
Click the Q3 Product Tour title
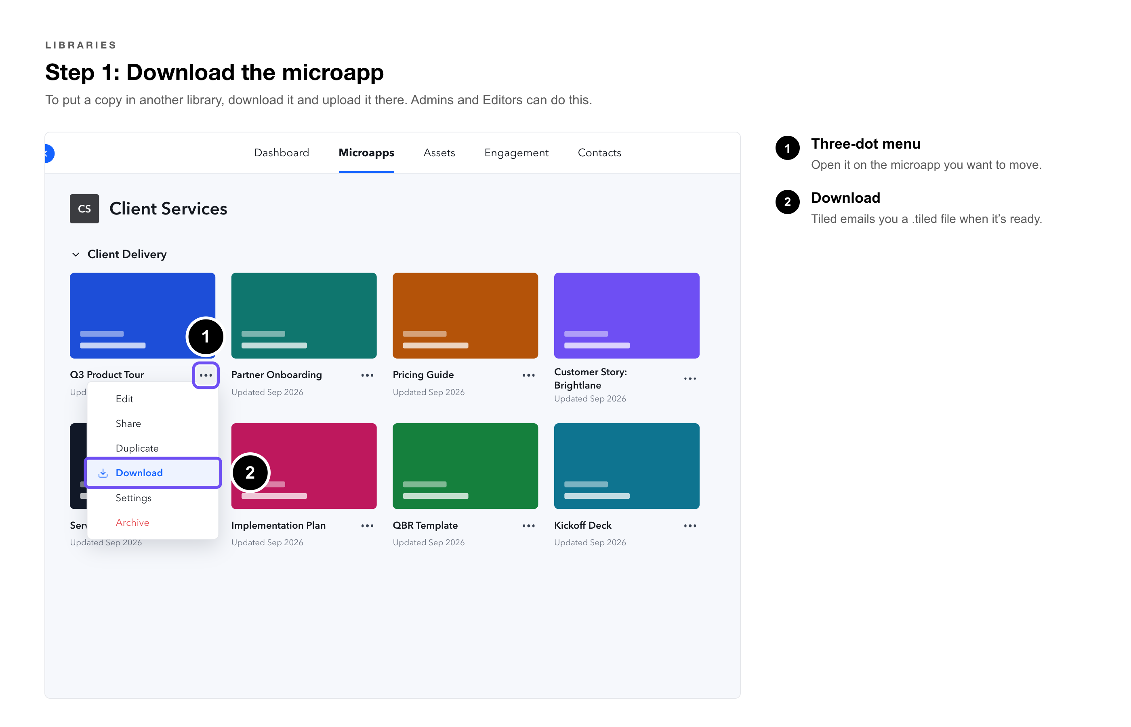107,375
